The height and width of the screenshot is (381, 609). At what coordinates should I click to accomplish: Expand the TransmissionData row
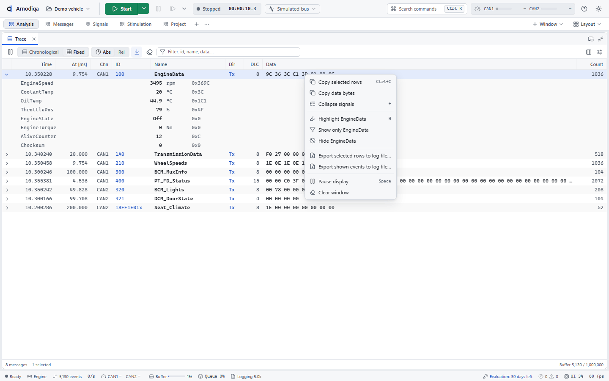pos(7,154)
